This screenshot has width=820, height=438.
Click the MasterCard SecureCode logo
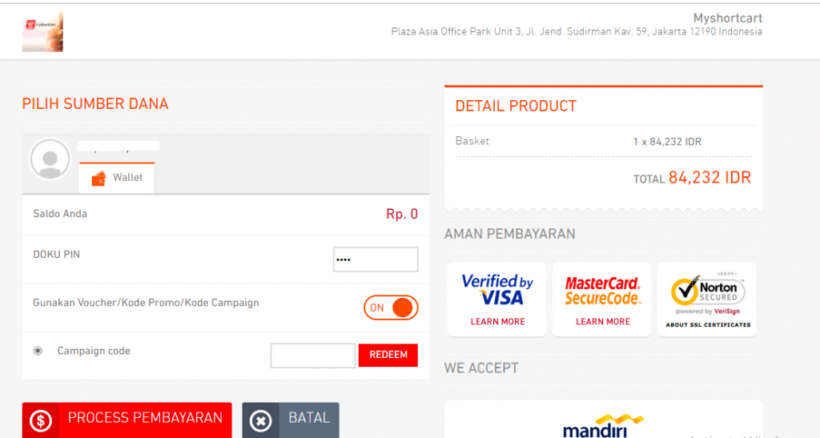pos(602,291)
